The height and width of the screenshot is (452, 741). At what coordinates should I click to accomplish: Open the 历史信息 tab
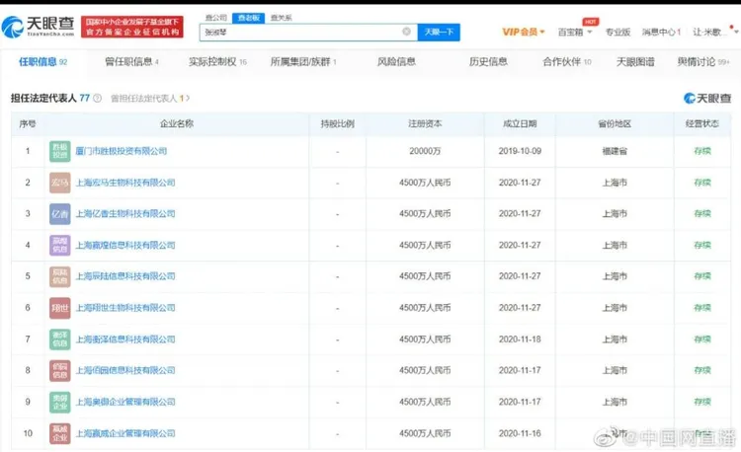(x=488, y=62)
